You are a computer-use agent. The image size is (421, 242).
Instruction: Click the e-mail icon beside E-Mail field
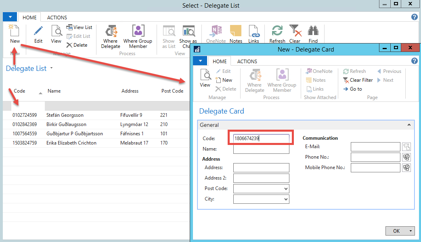[406, 147]
